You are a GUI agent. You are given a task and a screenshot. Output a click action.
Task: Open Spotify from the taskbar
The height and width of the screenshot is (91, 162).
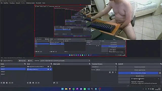[x=74, y=89]
